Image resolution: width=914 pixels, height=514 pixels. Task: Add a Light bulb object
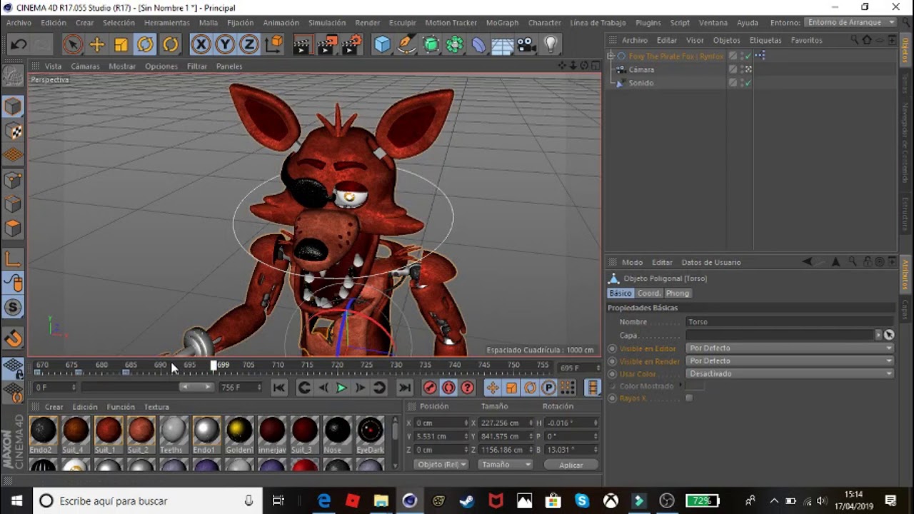tap(551, 45)
